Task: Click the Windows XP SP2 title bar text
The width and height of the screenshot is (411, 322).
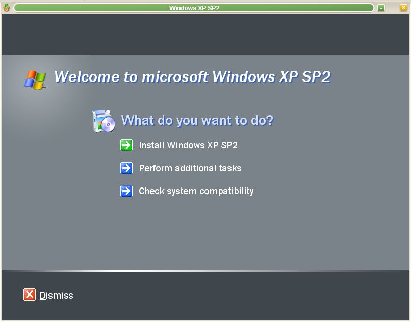Action: pyautogui.click(x=194, y=8)
